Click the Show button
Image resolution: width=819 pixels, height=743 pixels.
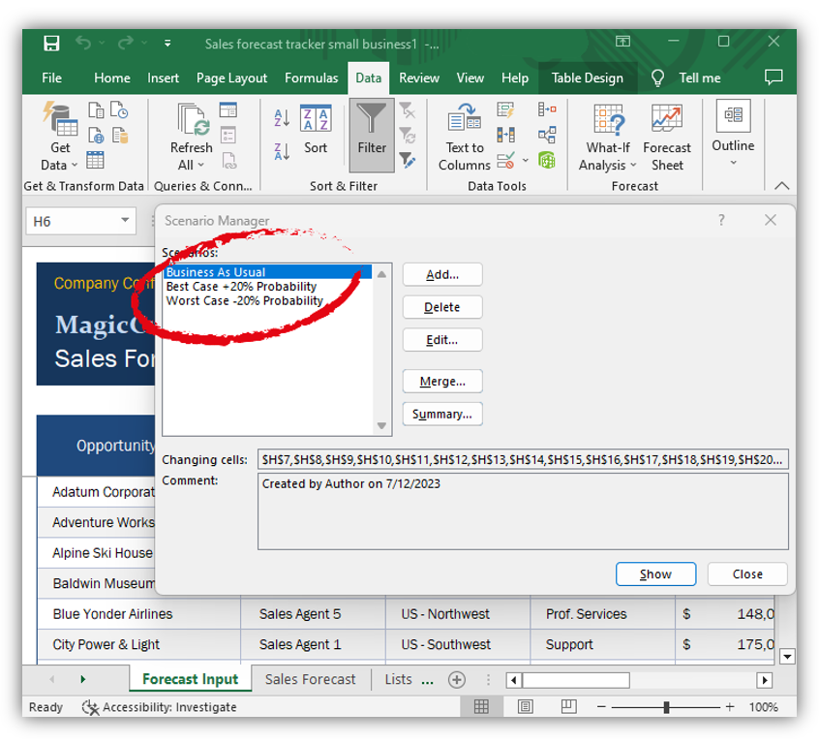tap(655, 574)
